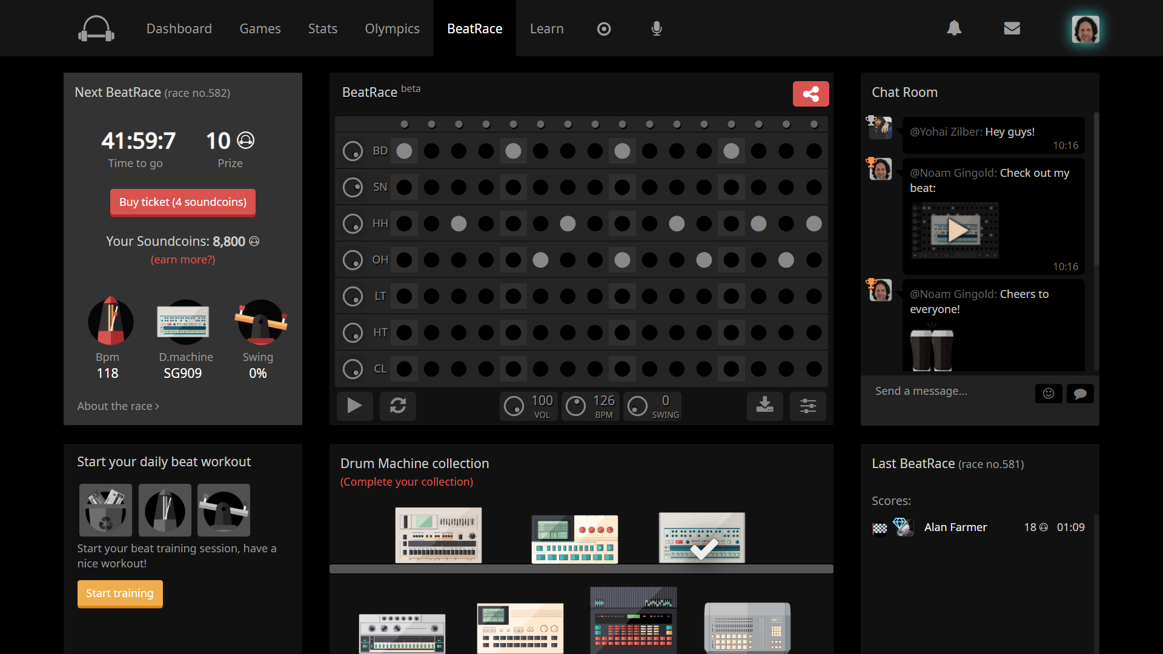Screen dimensions: 1163x654
Task: Open the emoji picker in chat
Action: (1049, 394)
